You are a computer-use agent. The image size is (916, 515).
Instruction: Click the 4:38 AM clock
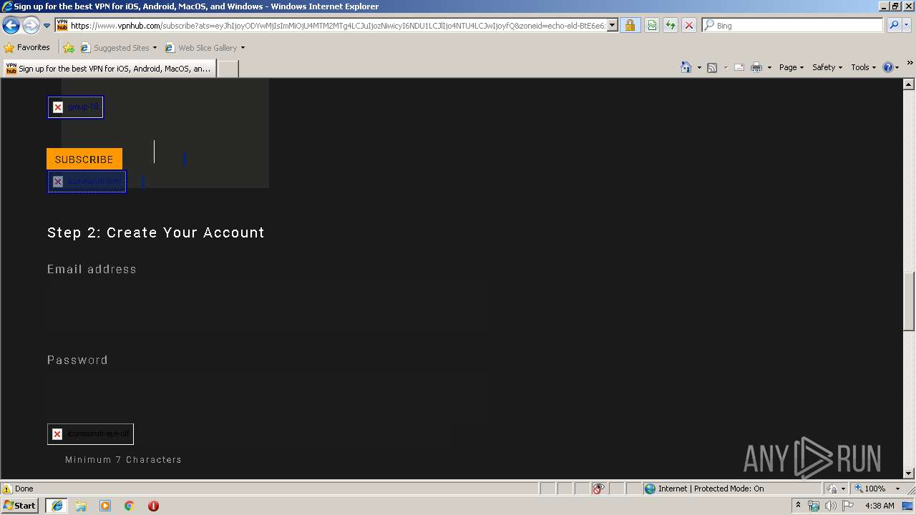point(880,506)
